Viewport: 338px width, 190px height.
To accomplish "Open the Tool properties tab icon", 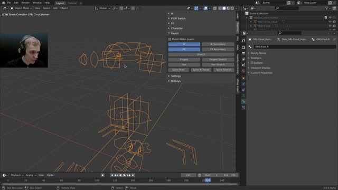I will coord(243,40).
